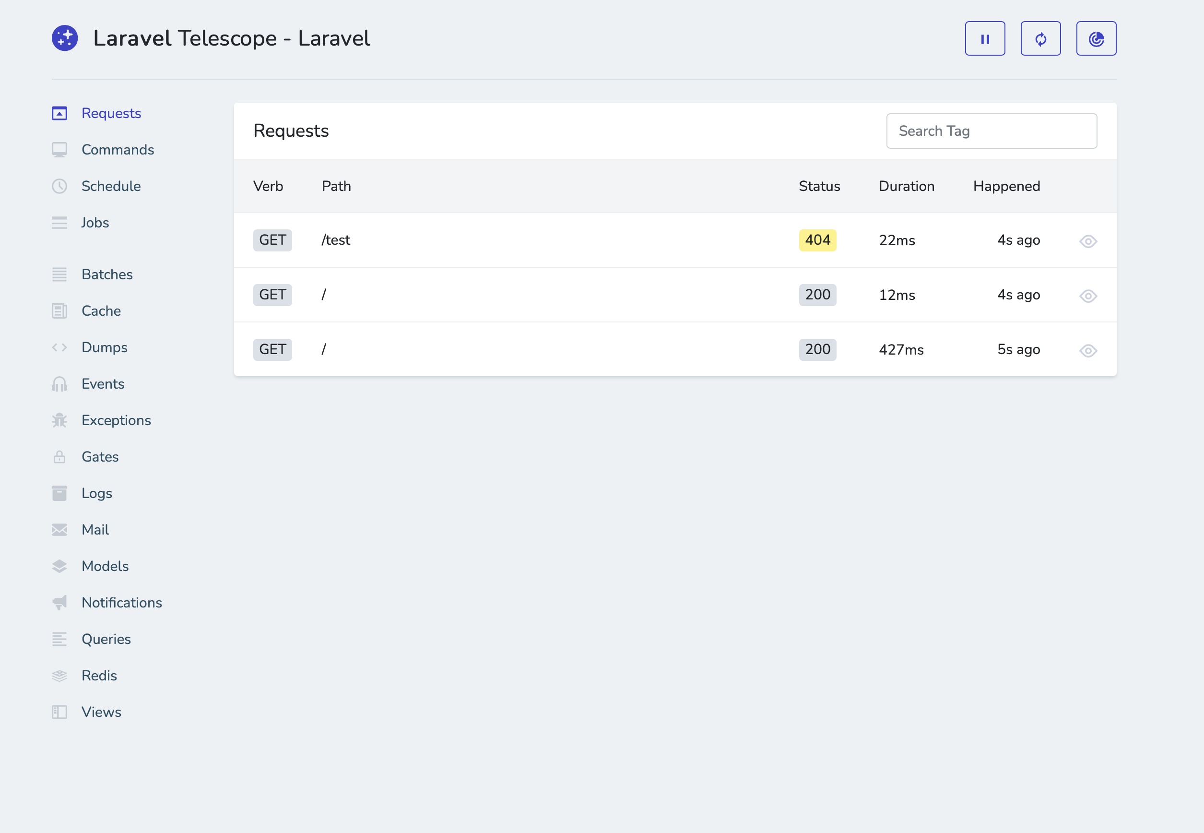Click the refresh entries button
1204x833 pixels.
tap(1041, 37)
